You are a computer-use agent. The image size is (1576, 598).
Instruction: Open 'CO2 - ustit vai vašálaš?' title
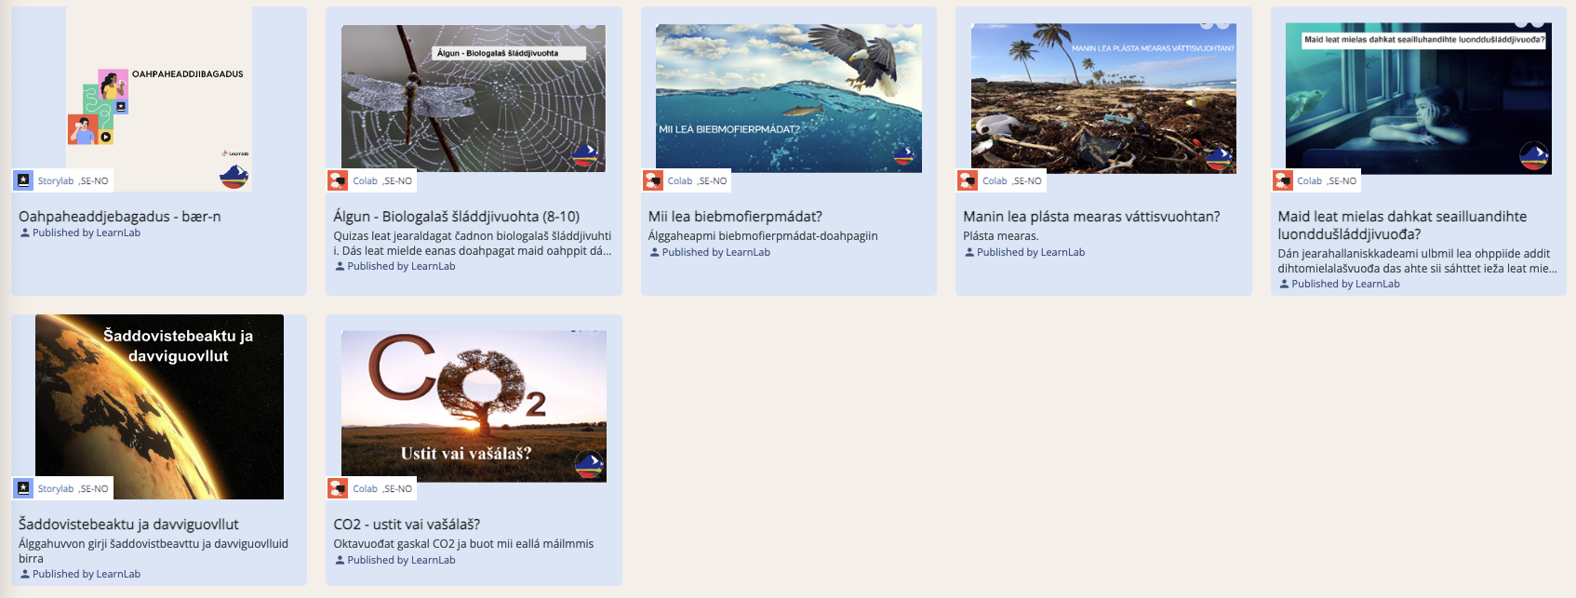(407, 525)
